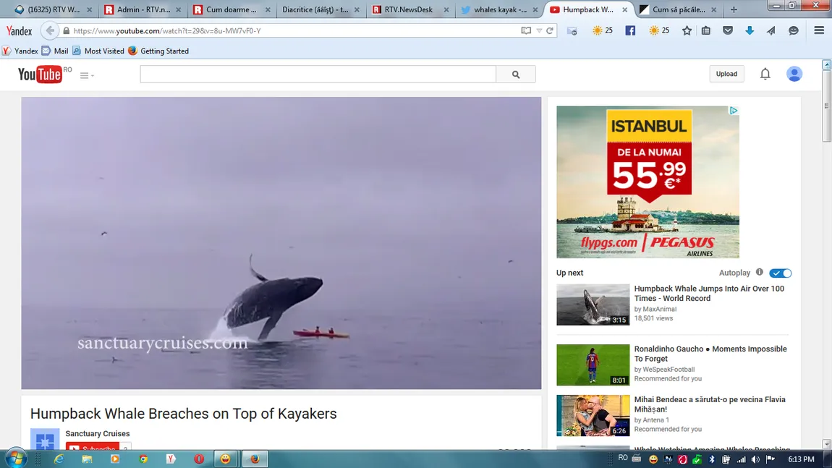Screen dimensions: 832x468
Task: Click the Sanctuary Cruises channel avatar
Action: 45,439
